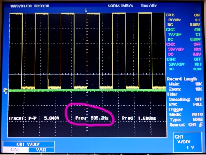Click CH3 probe ratio 10:1
The image size is (206, 155).
click(197, 49)
